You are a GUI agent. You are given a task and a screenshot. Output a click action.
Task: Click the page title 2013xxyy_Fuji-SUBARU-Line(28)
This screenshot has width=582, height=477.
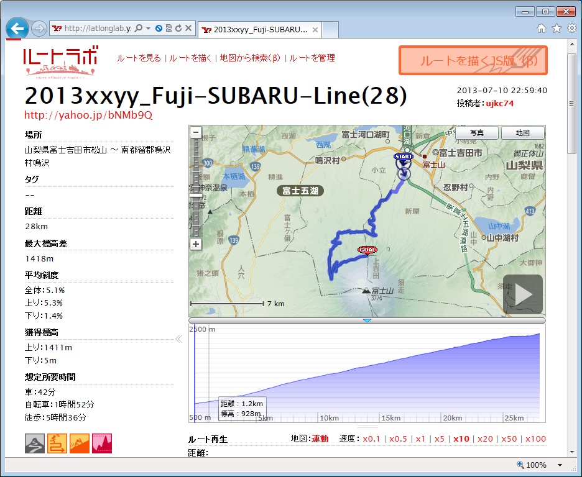(216, 95)
